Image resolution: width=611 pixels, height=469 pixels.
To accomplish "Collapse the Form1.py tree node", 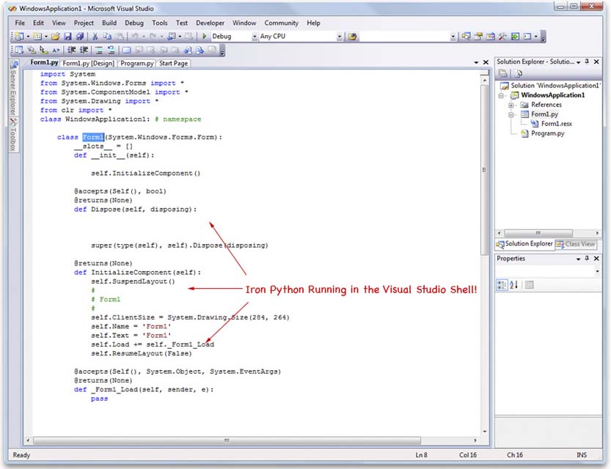I will tap(511, 114).
